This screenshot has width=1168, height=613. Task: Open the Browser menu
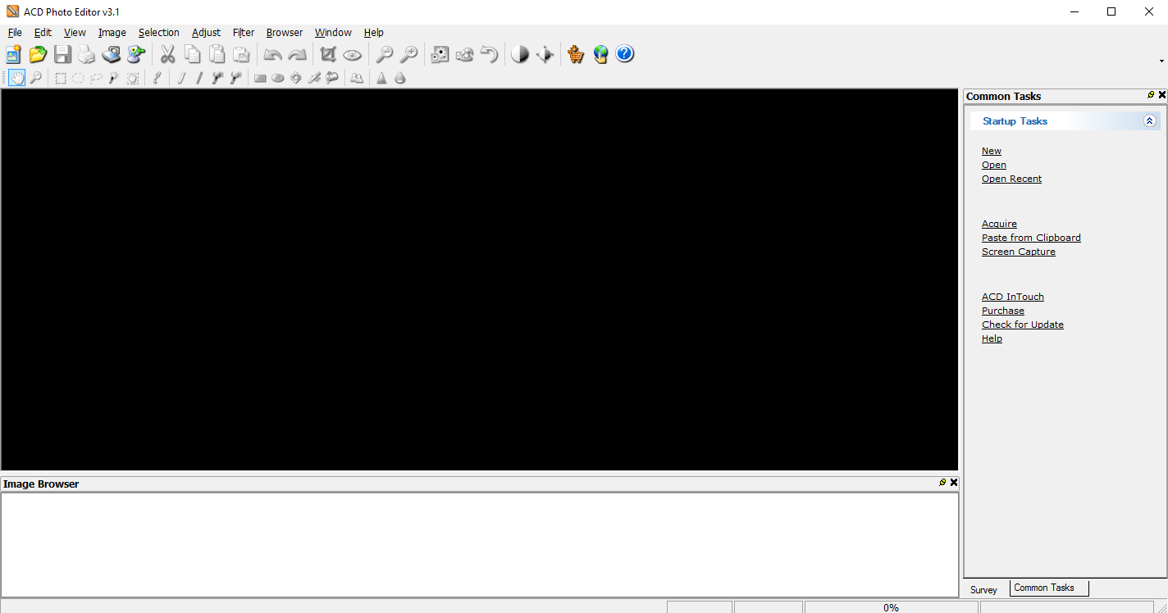coord(285,33)
